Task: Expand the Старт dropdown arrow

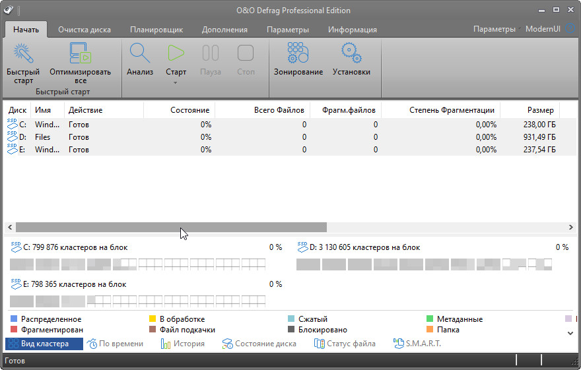Action: point(176,83)
